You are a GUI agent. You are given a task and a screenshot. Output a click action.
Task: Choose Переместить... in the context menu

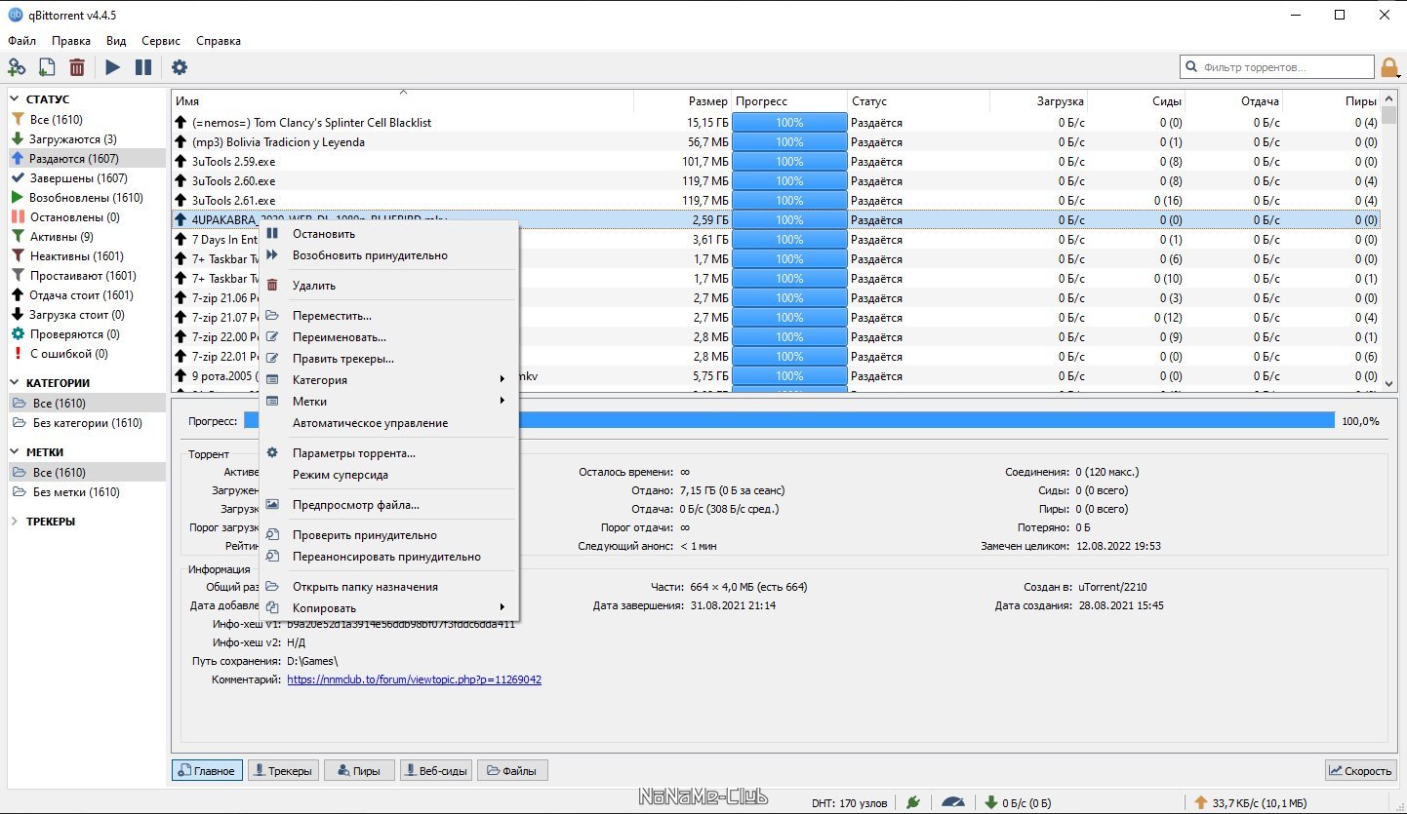(x=388, y=316)
